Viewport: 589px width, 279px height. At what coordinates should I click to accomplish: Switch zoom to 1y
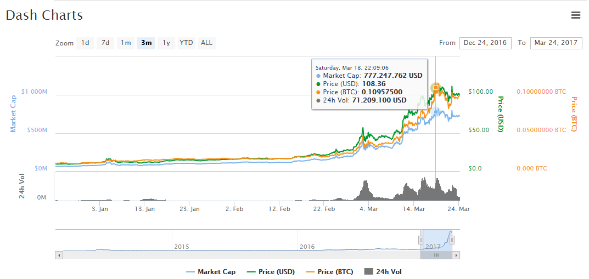pyautogui.click(x=166, y=43)
